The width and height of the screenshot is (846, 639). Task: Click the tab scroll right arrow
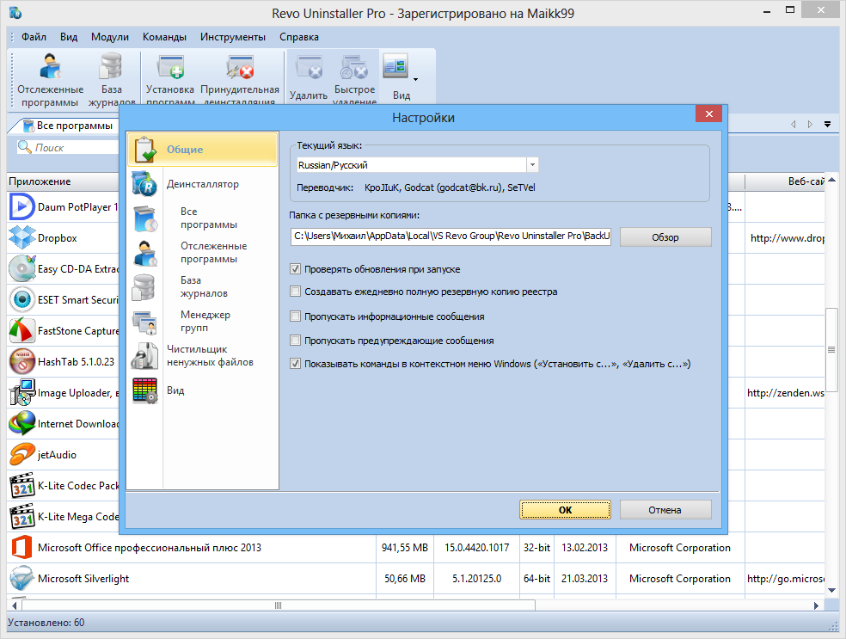(810, 124)
